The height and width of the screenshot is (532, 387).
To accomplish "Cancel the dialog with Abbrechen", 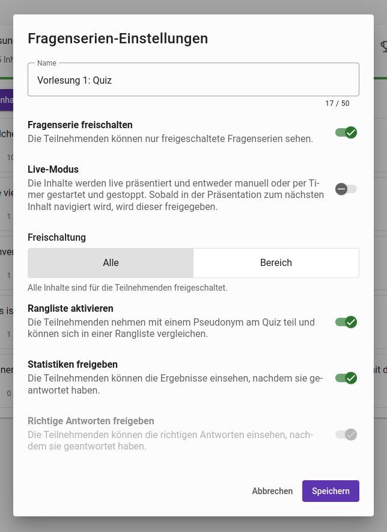I will [272, 491].
